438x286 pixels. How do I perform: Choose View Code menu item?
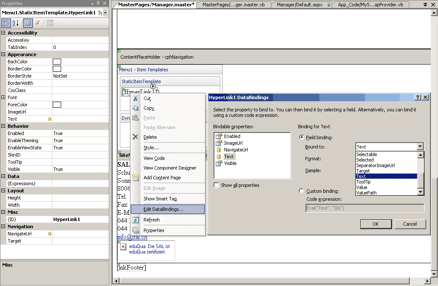(x=154, y=158)
